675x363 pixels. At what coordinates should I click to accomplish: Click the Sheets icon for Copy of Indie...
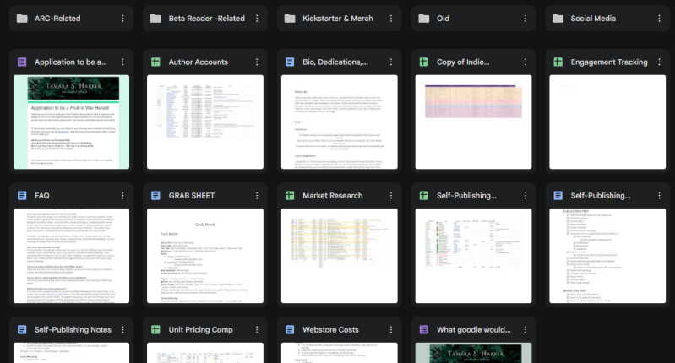click(x=424, y=62)
